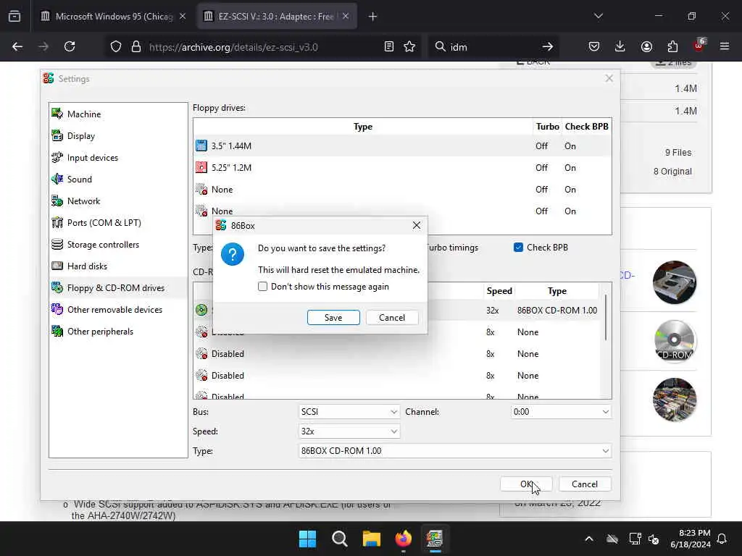Toggle the Check BPB checkbox
The image size is (742, 556).
[518, 248]
